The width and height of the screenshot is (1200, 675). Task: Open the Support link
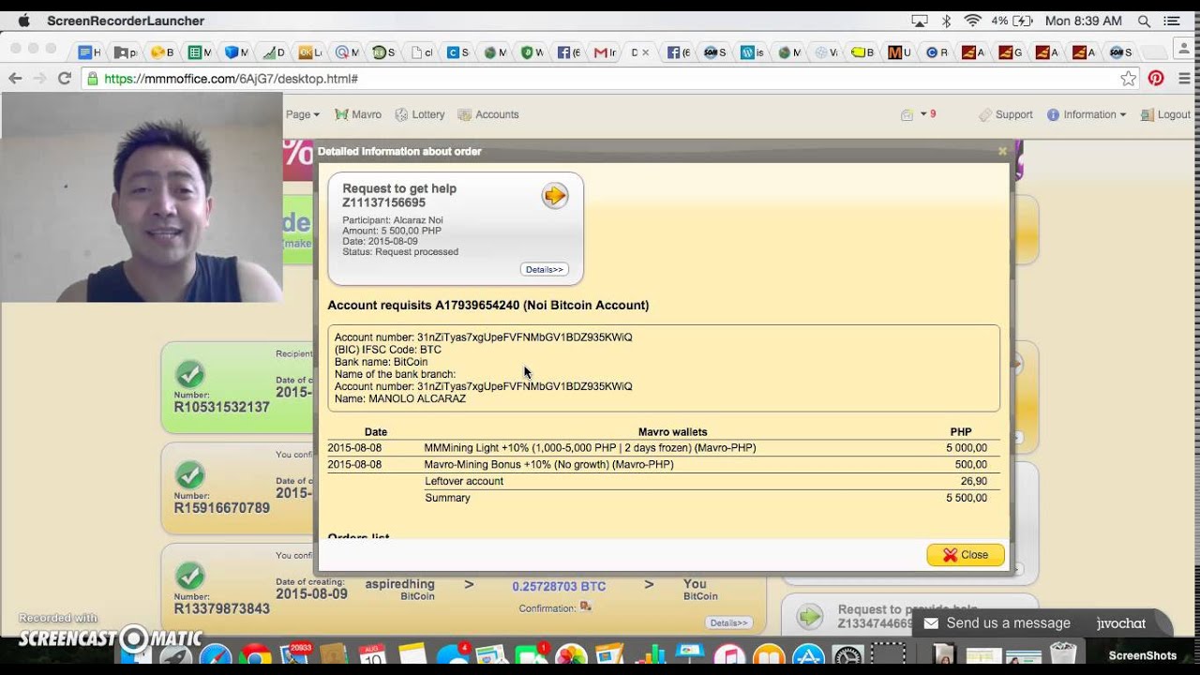click(x=1006, y=114)
